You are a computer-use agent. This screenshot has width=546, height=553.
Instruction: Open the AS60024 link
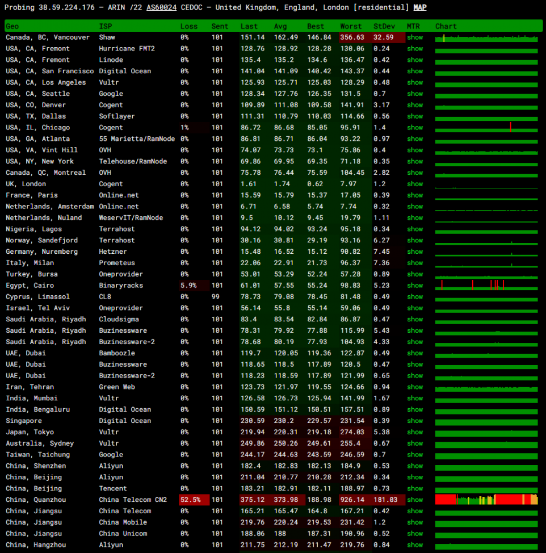click(161, 7)
